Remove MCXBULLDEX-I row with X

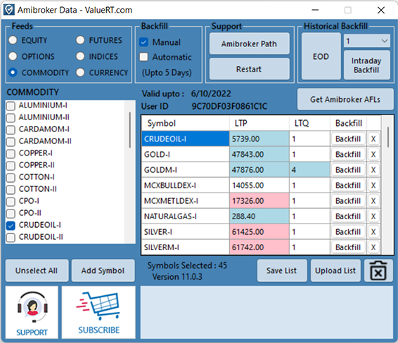point(373,185)
